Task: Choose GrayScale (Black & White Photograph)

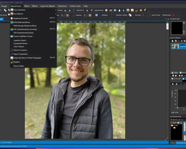Action: point(33,58)
